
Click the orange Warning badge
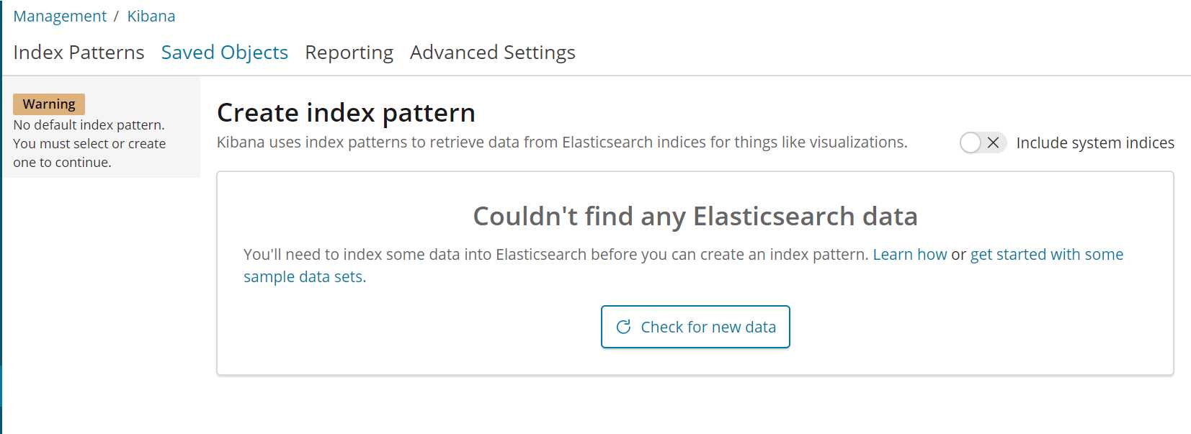49,104
